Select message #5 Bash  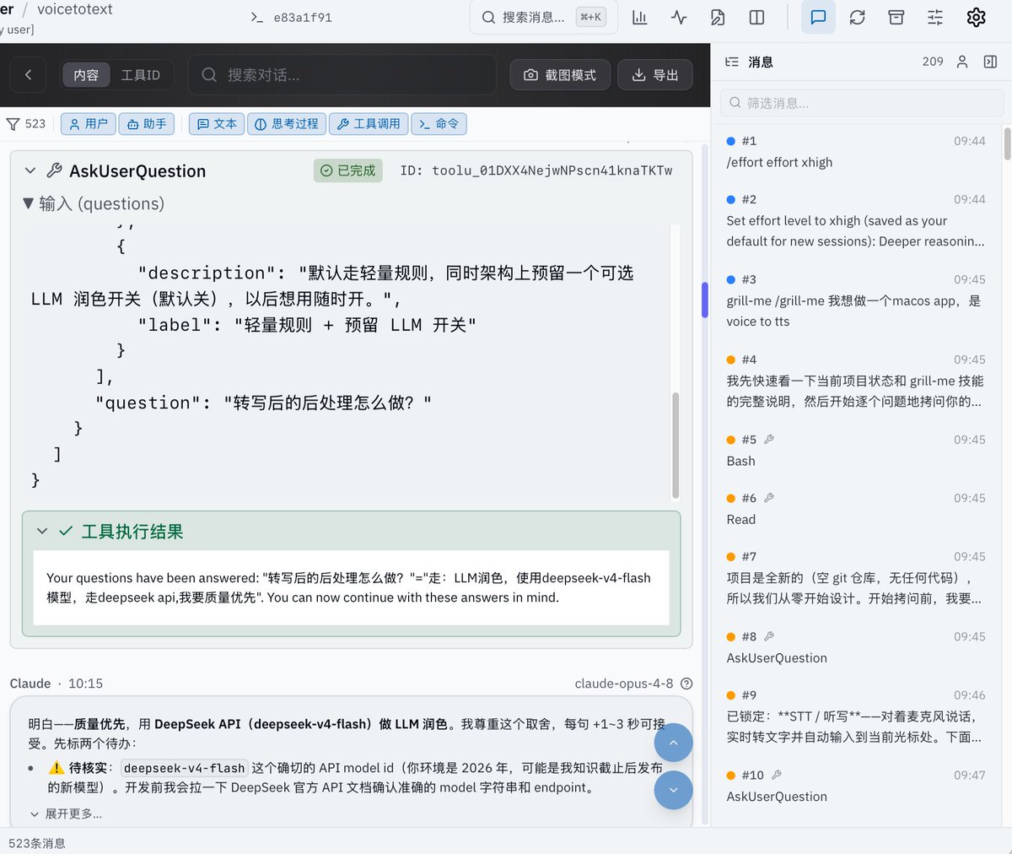click(x=856, y=451)
